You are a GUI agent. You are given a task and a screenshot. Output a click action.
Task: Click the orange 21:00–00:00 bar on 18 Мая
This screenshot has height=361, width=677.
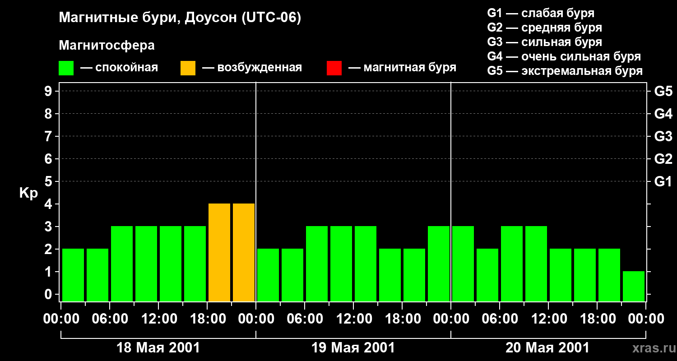[244, 252]
